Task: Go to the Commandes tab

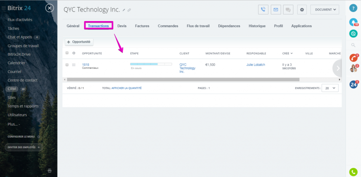Action: pyautogui.click(x=168, y=26)
